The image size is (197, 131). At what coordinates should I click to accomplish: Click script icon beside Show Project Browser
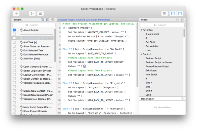click(x=21, y=111)
